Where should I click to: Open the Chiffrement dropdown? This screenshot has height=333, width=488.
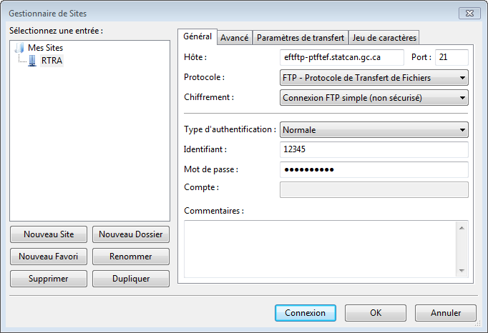click(x=374, y=97)
